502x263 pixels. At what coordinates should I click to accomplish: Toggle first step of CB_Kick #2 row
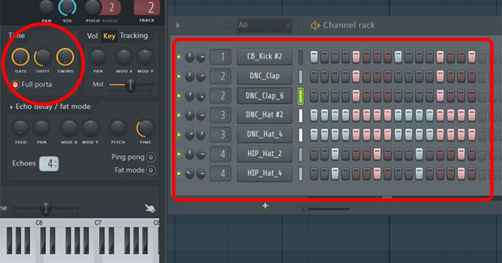pyautogui.click(x=314, y=57)
